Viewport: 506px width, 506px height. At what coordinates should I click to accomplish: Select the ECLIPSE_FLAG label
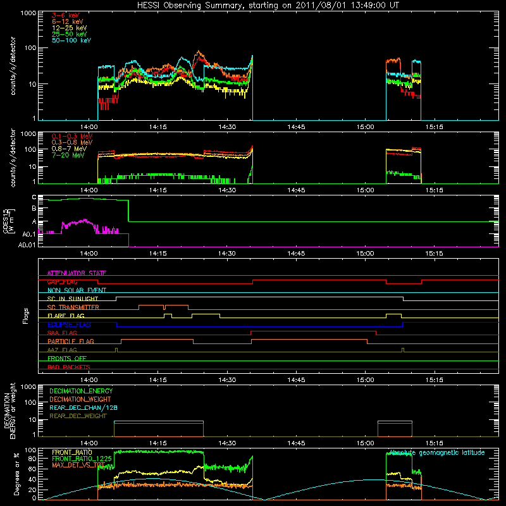[x=69, y=324]
